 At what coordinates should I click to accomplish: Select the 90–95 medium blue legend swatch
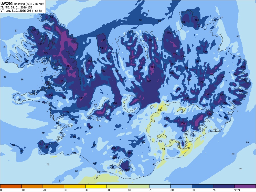(x=202, y=186)
